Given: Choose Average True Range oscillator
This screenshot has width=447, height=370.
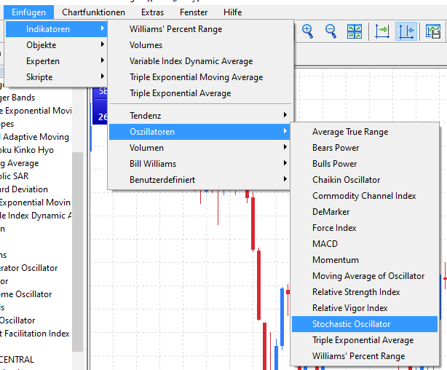Looking at the screenshot, I should pyautogui.click(x=365, y=132).
